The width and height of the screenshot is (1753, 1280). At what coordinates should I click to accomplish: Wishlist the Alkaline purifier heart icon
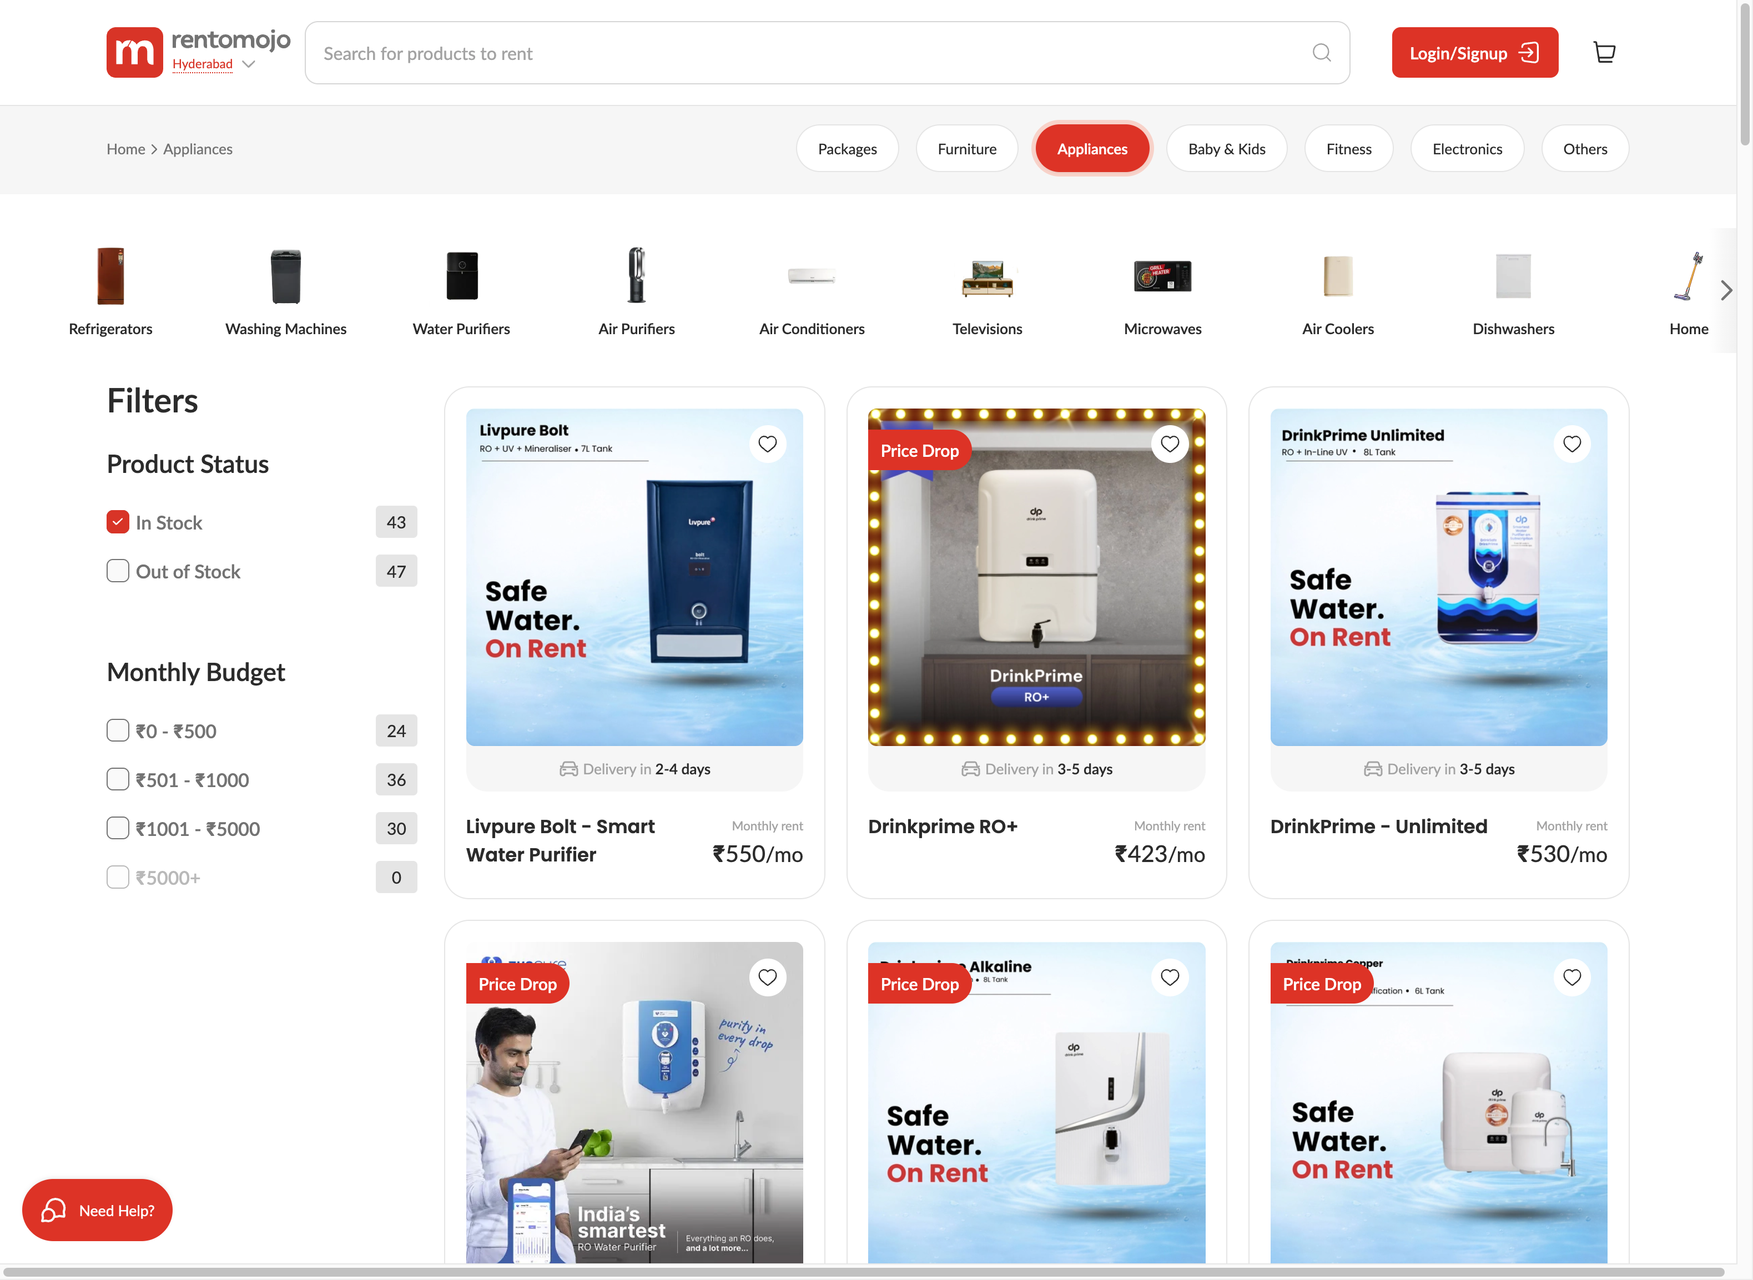tap(1170, 977)
